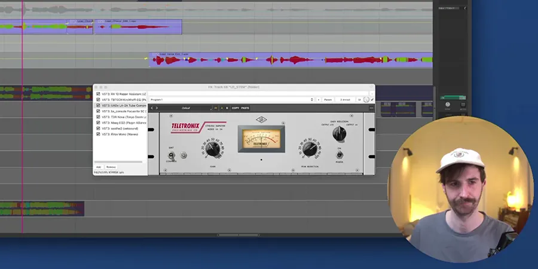The width and height of the screenshot is (538, 269).
Task: Toggle the soothe2 plugin checkbox
Action: tap(98, 129)
